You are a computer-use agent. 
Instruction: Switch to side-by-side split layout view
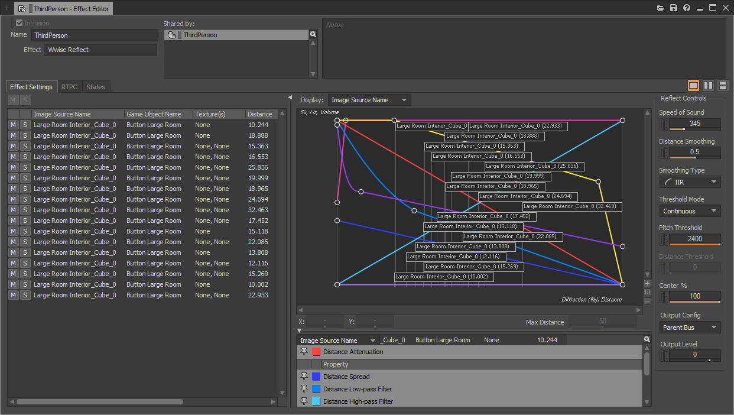coord(708,86)
